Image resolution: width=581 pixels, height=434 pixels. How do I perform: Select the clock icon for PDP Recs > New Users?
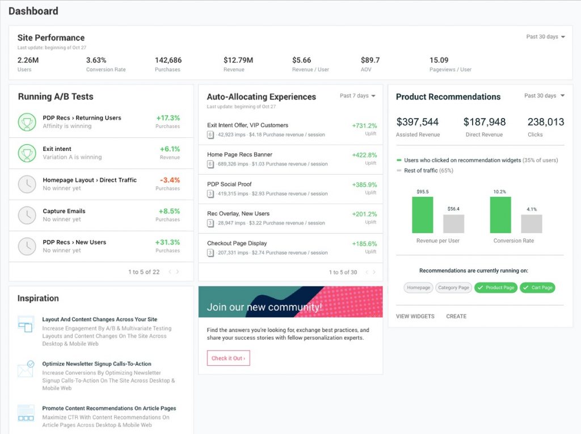[27, 246]
